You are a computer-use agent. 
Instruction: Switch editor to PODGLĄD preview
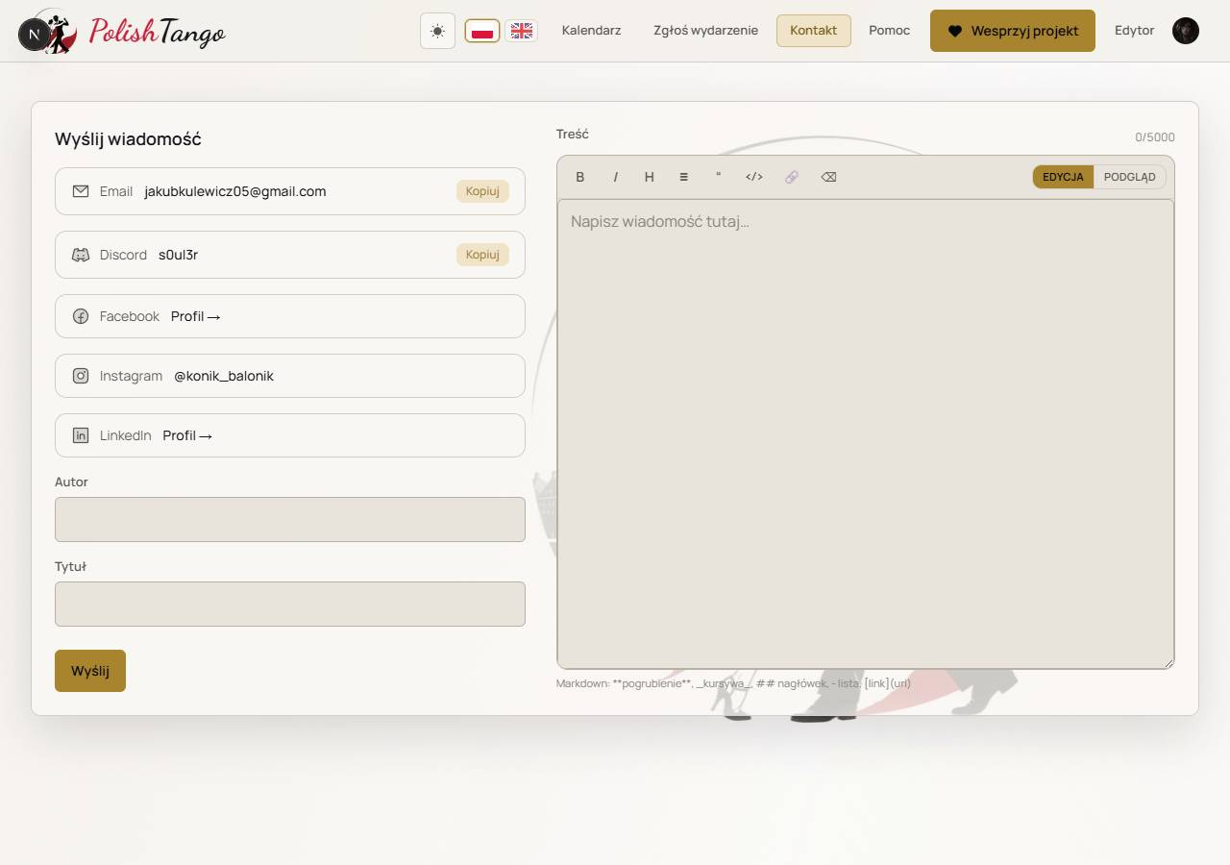(1130, 177)
